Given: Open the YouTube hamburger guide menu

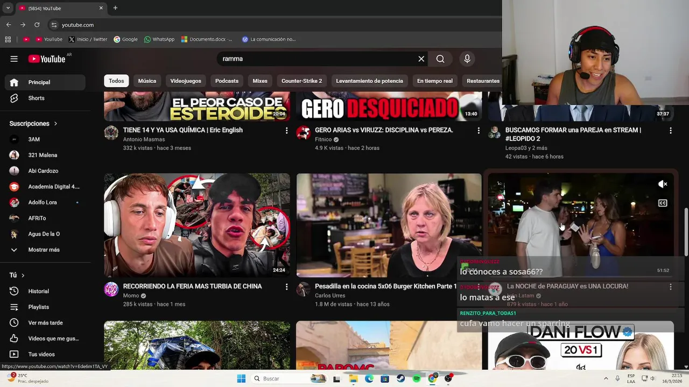Looking at the screenshot, I should [x=14, y=59].
